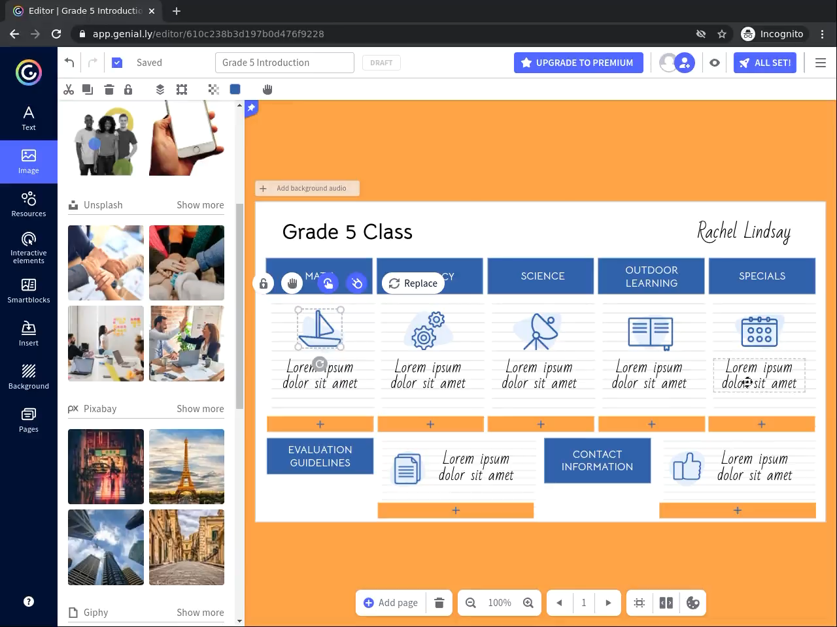Zoom out the canvas

[x=471, y=603]
